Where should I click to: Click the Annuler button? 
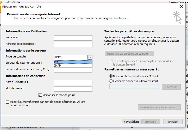(x=173, y=121)
